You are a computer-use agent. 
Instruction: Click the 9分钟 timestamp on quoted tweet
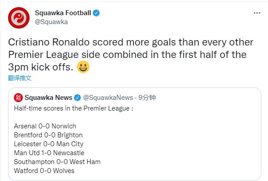(147, 98)
